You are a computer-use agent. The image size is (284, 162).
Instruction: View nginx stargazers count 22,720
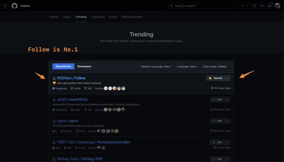click(x=66, y=131)
